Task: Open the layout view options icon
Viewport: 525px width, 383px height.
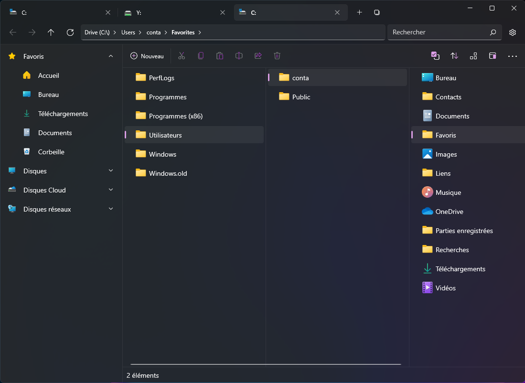Action: click(x=473, y=56)
